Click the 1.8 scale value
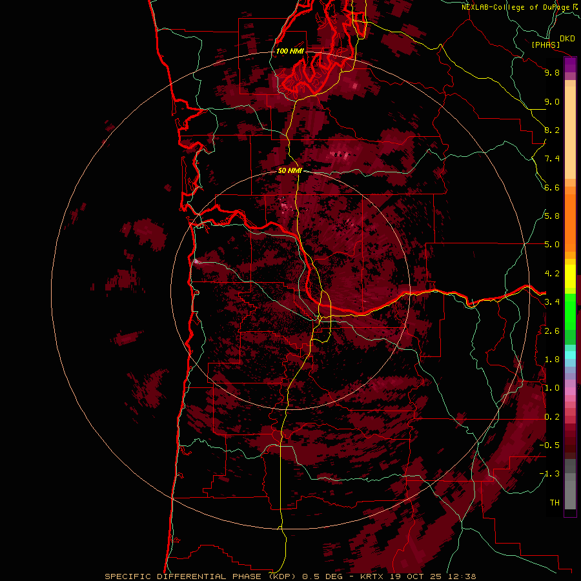 pyautogui.click(x=552, y=360)
